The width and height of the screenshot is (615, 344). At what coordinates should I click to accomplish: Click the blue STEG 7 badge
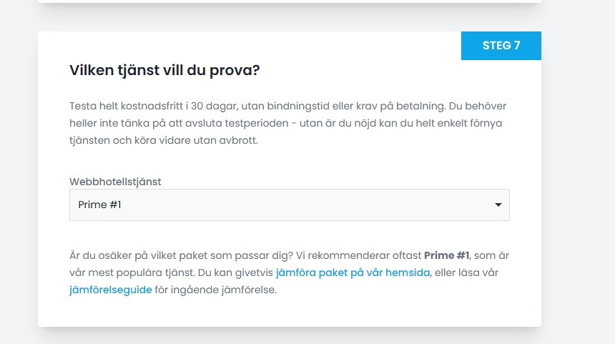[501, 46]
